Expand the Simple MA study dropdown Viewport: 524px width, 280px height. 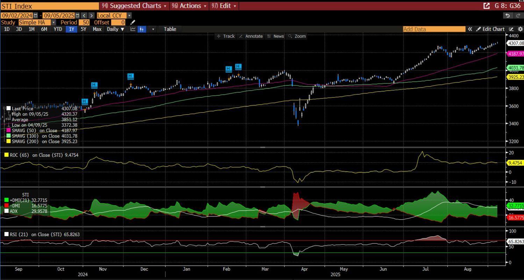(53, 22)
